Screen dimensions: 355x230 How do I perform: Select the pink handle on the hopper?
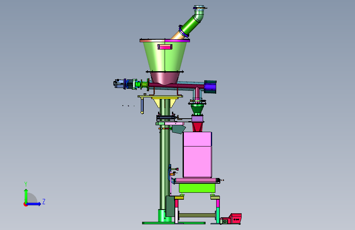[165, 47]
